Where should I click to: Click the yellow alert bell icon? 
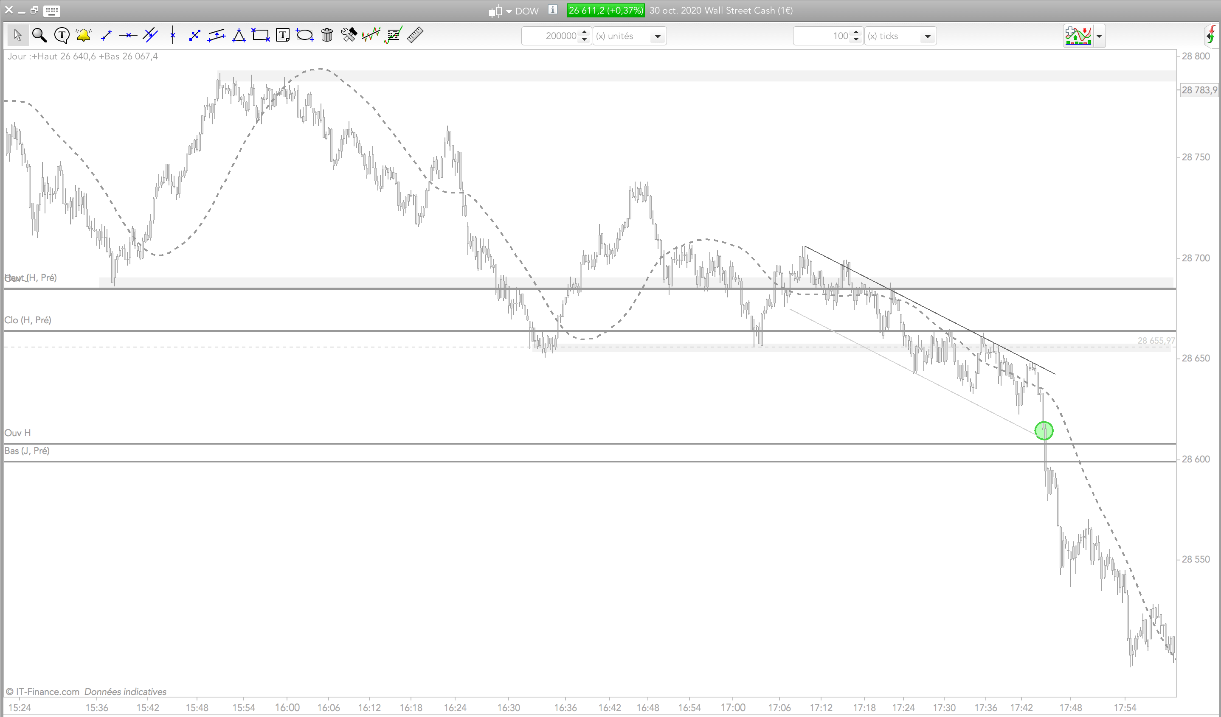tap(84, 35)
